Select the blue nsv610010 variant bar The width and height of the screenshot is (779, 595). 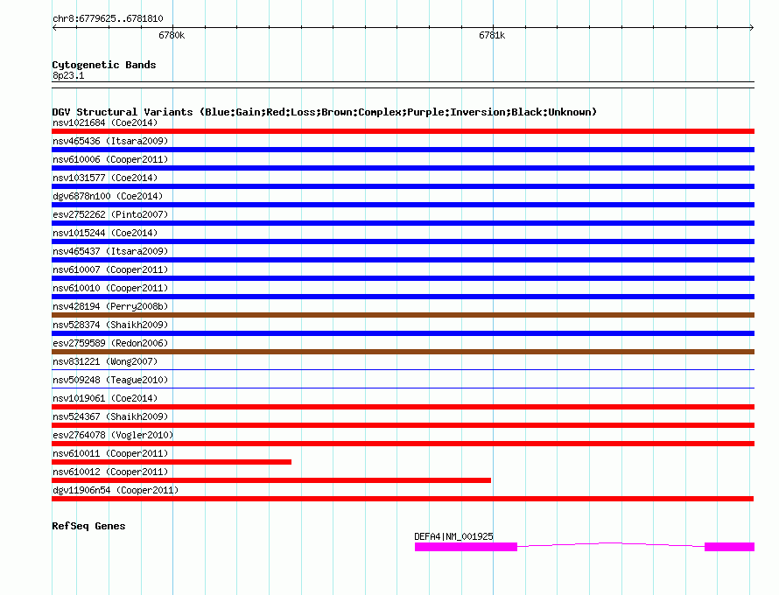tap(403, 297)
